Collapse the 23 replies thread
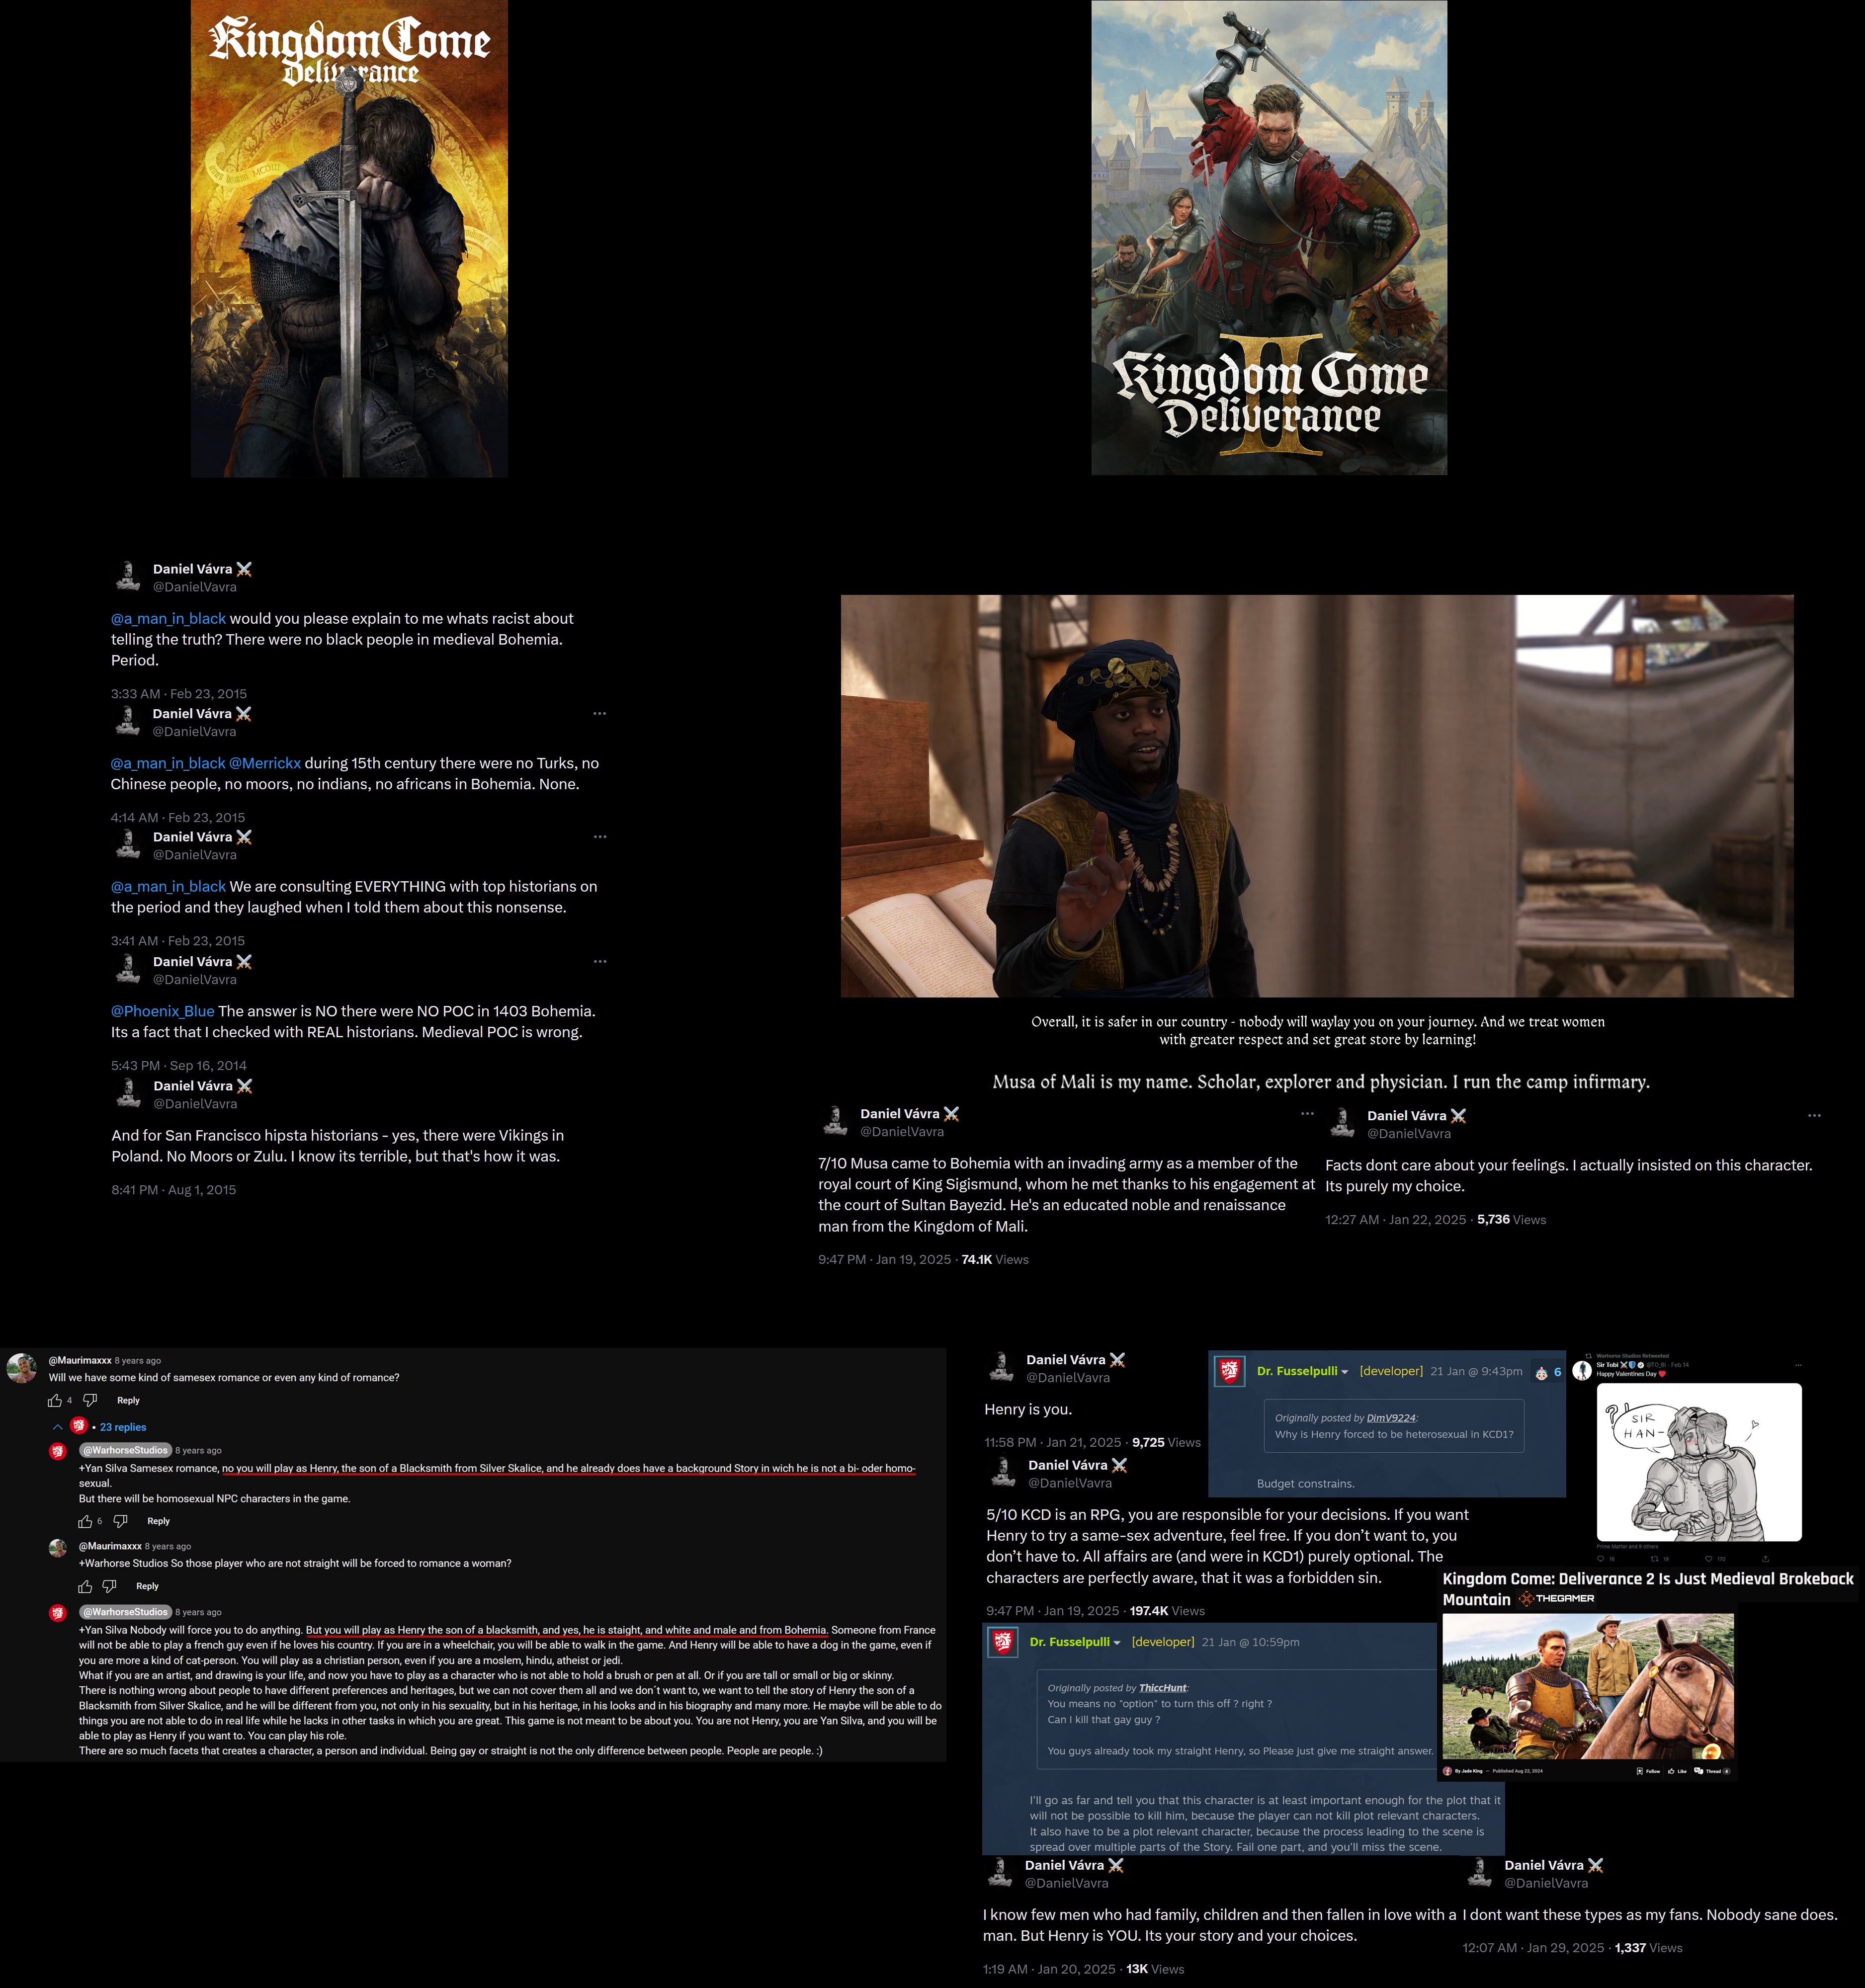Image resolution: width=1865 pixels, height=1988 pixels. tap(58, 1427)
